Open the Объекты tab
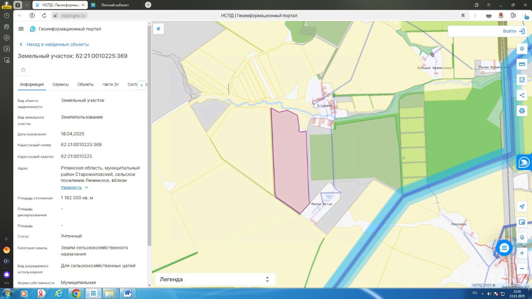The height and width of the screenshot is (299, 532). point(85,85)
